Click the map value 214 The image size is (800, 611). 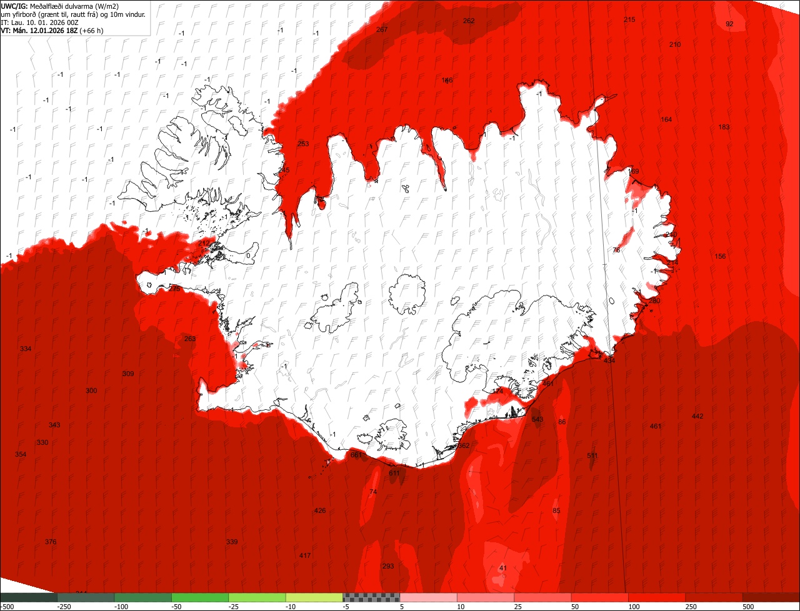pos(672,262)
